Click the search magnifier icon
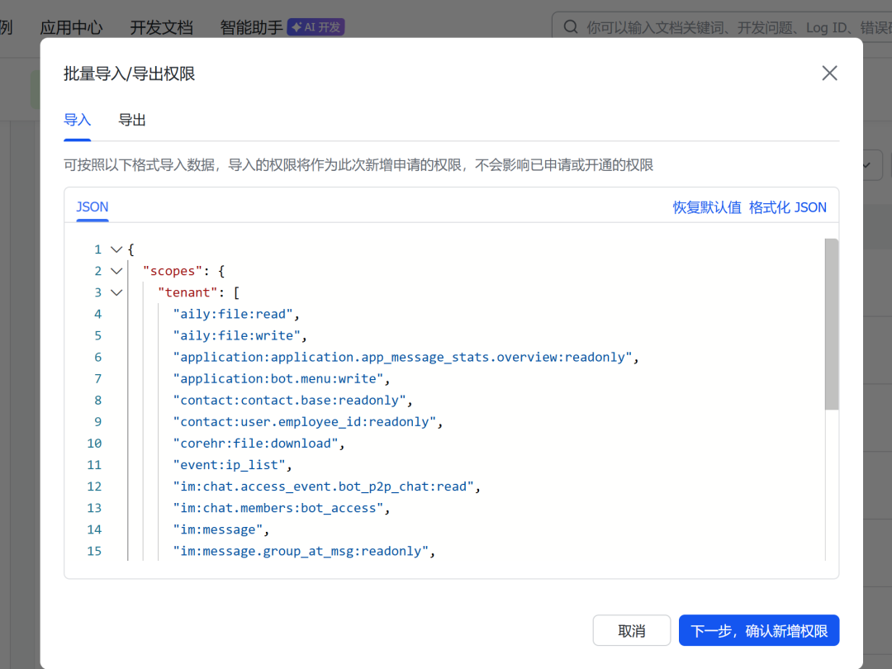 tap(571, 27)
